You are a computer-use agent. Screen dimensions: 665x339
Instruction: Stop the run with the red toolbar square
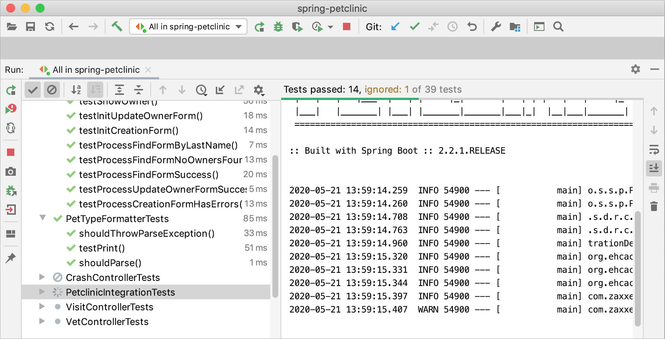click(346, 26)
